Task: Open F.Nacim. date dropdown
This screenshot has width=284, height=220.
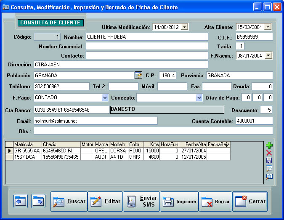Action: point(268,55)
